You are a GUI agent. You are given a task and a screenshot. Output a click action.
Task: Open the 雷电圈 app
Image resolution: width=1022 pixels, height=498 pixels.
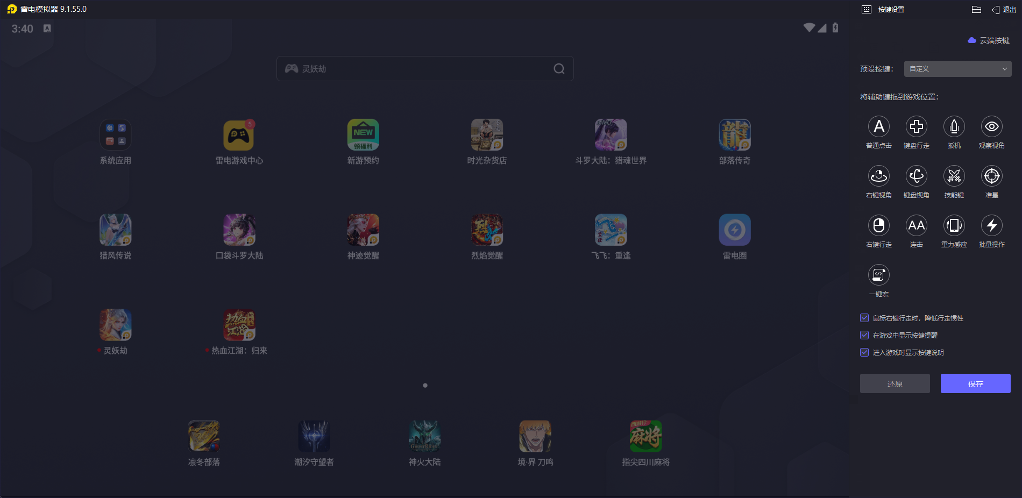(x=735, y=230)
